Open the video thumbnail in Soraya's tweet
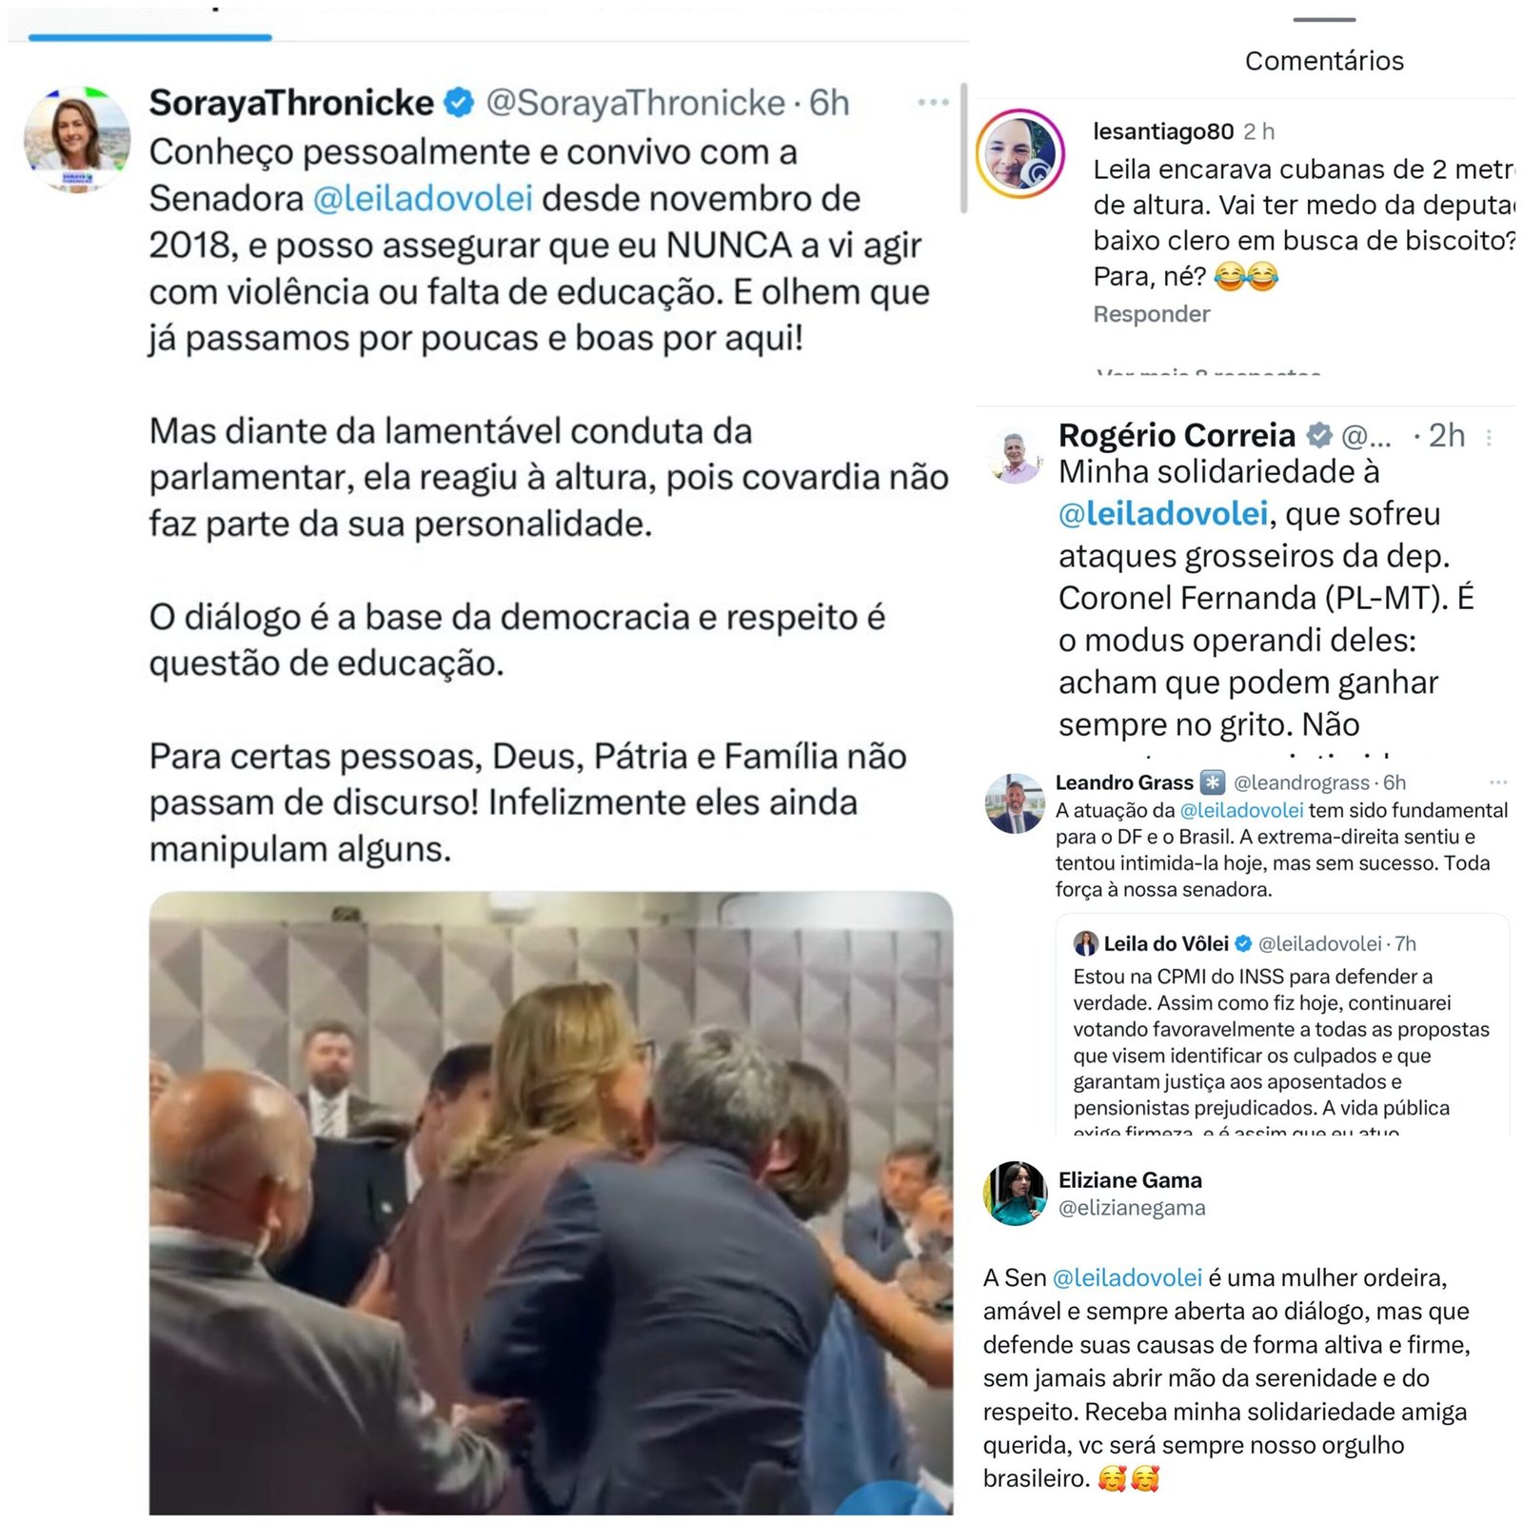 (551, 1202)
